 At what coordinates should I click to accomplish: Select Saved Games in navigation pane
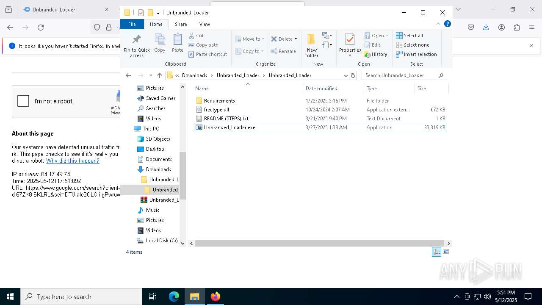coord(156,98)
